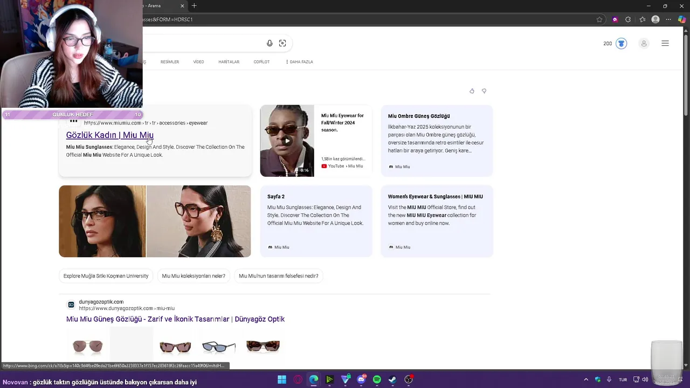Viewport: 690px width, 388px height.
Task: Close the current browser tab
Action: (182, 6)
